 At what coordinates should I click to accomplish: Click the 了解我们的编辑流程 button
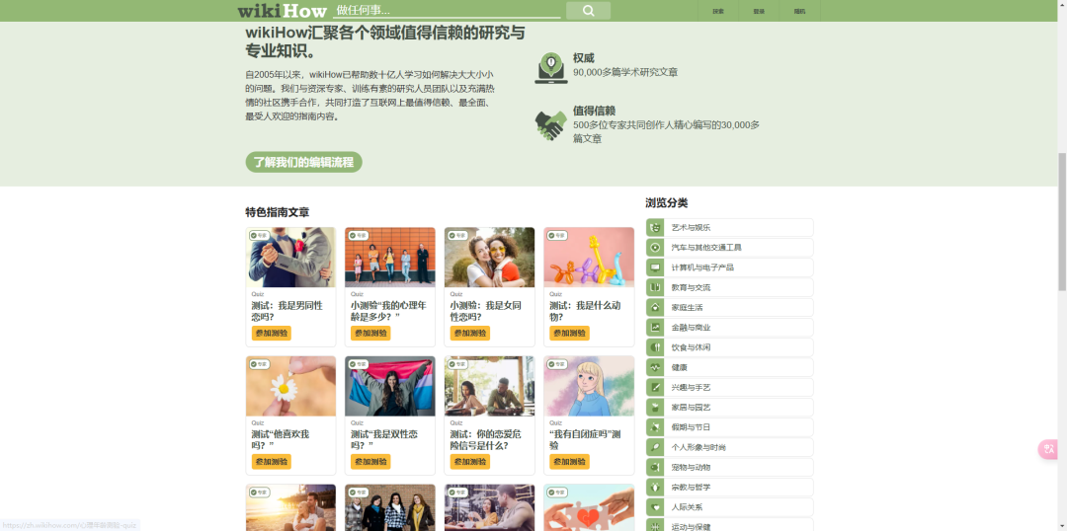click(x=303, y=163)
